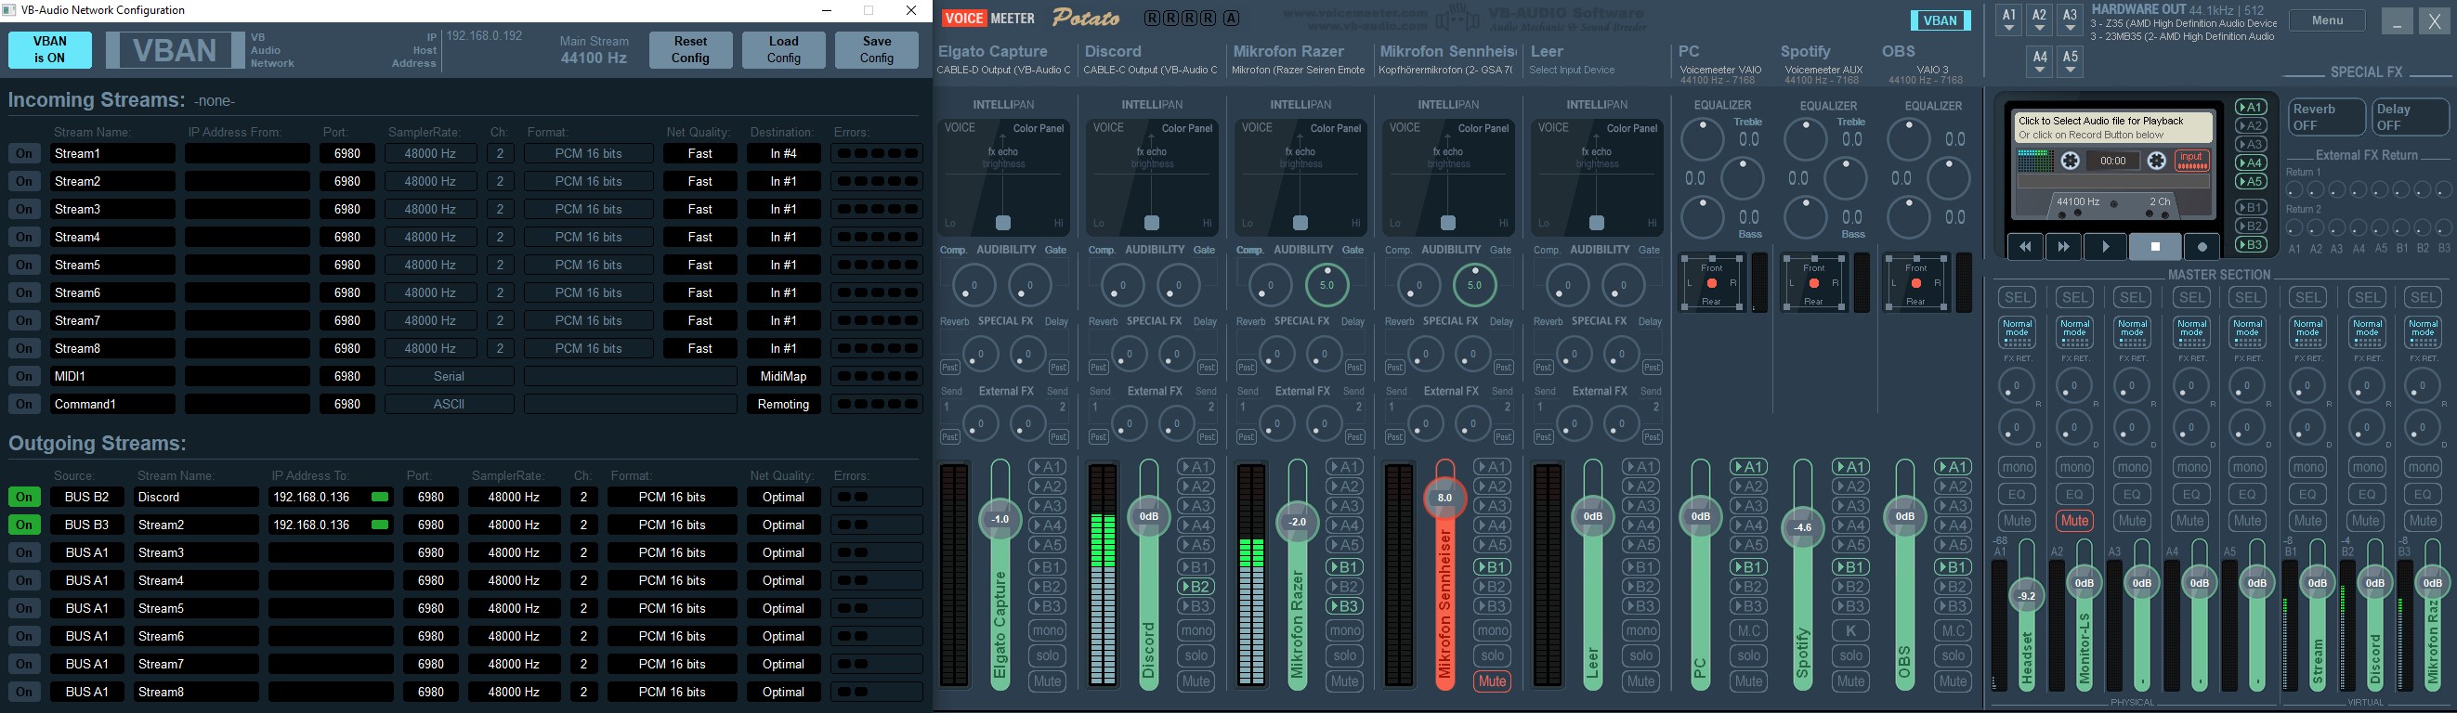2457x713 pixels.
Task: Change Stream1 destination In #4
Action: [x=783, y=152]
